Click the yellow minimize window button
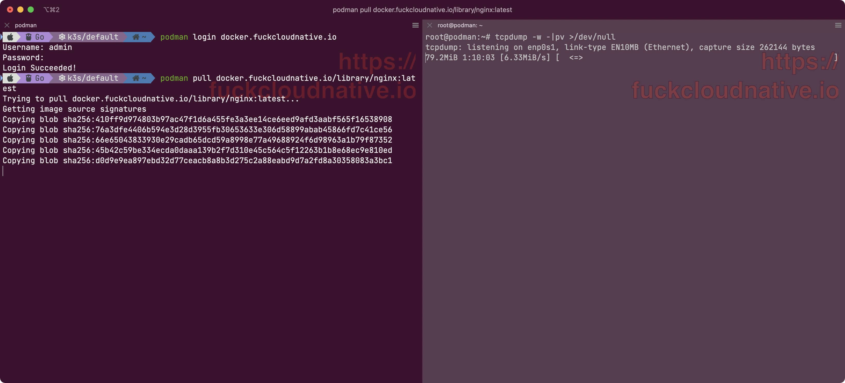The image size is (845, 383). (x=20, y=10)
